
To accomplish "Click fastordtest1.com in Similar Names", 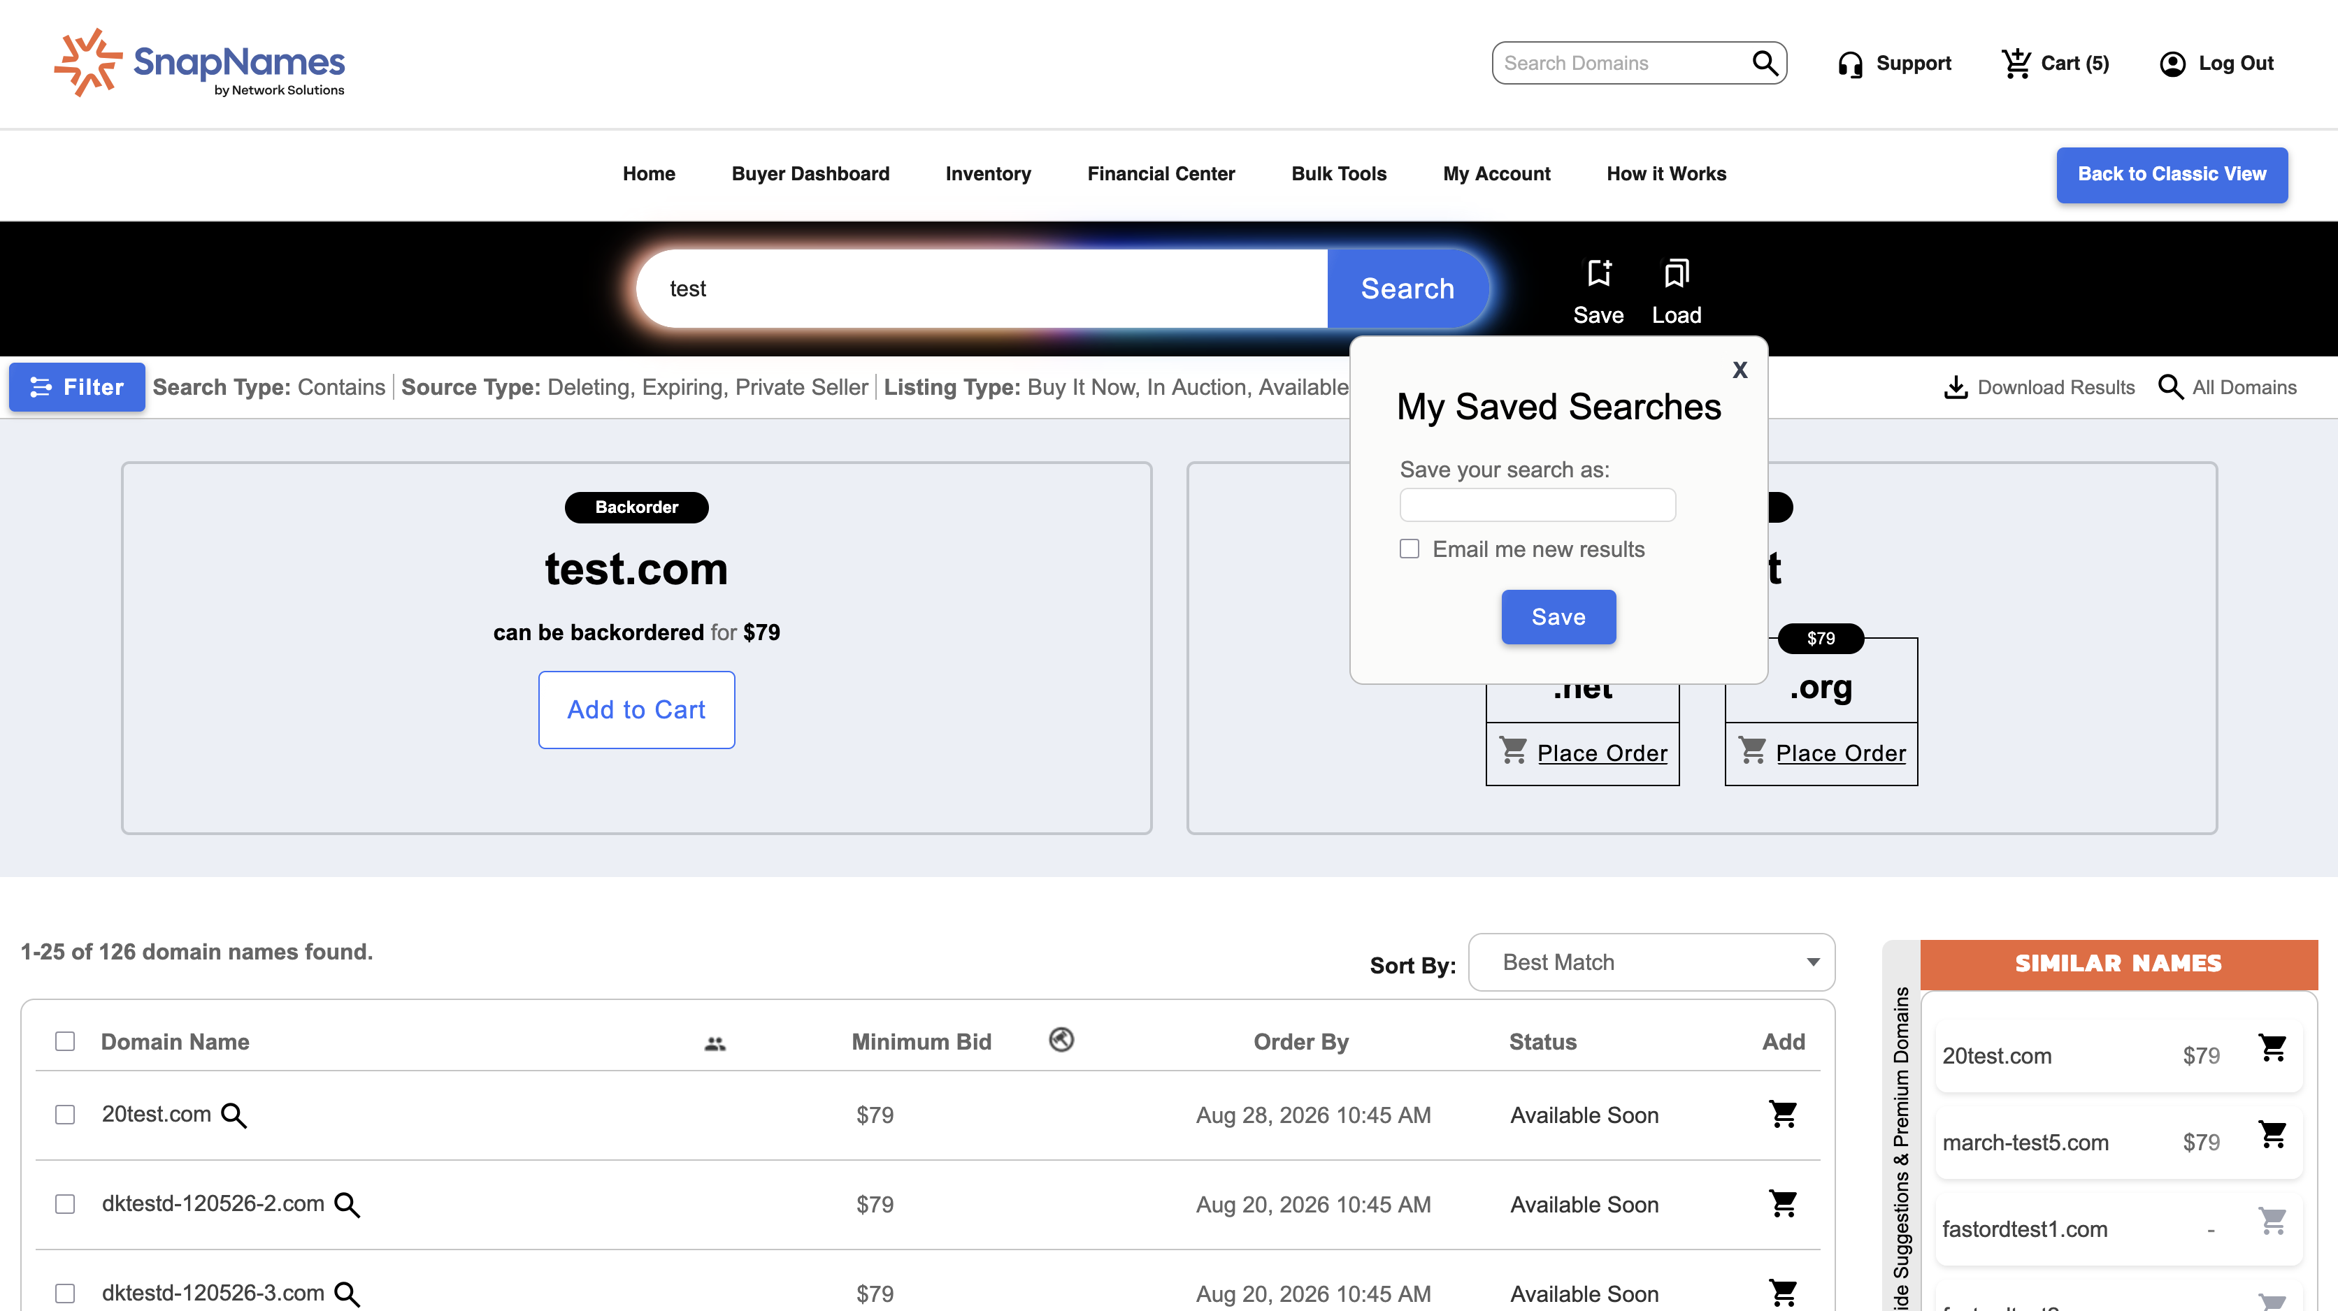I will (2025, 1229).
